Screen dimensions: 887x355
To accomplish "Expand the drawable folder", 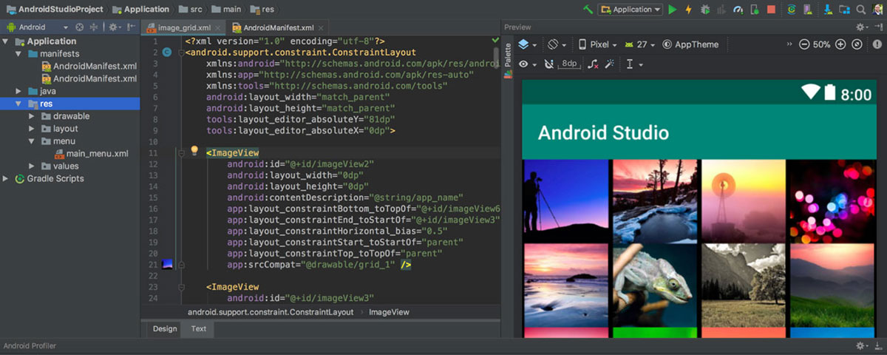I will pos(32,116).
